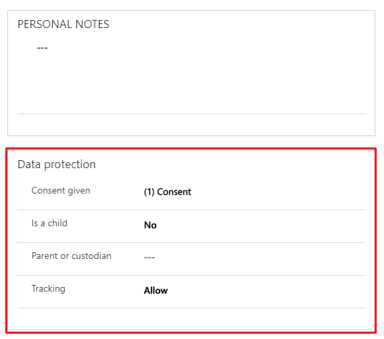Screen dimensions: 384x339
Task: Click the empty dashes in Personal Notes
Action: coord(42,48)
